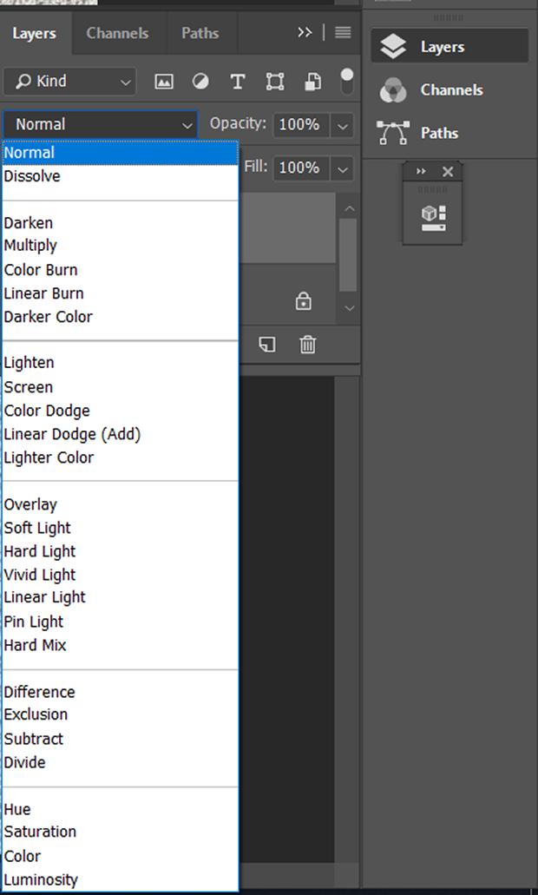Screen dimensions: 538x895
Task: Choose Pin Light blend mode
Action: tap(121, 622)
